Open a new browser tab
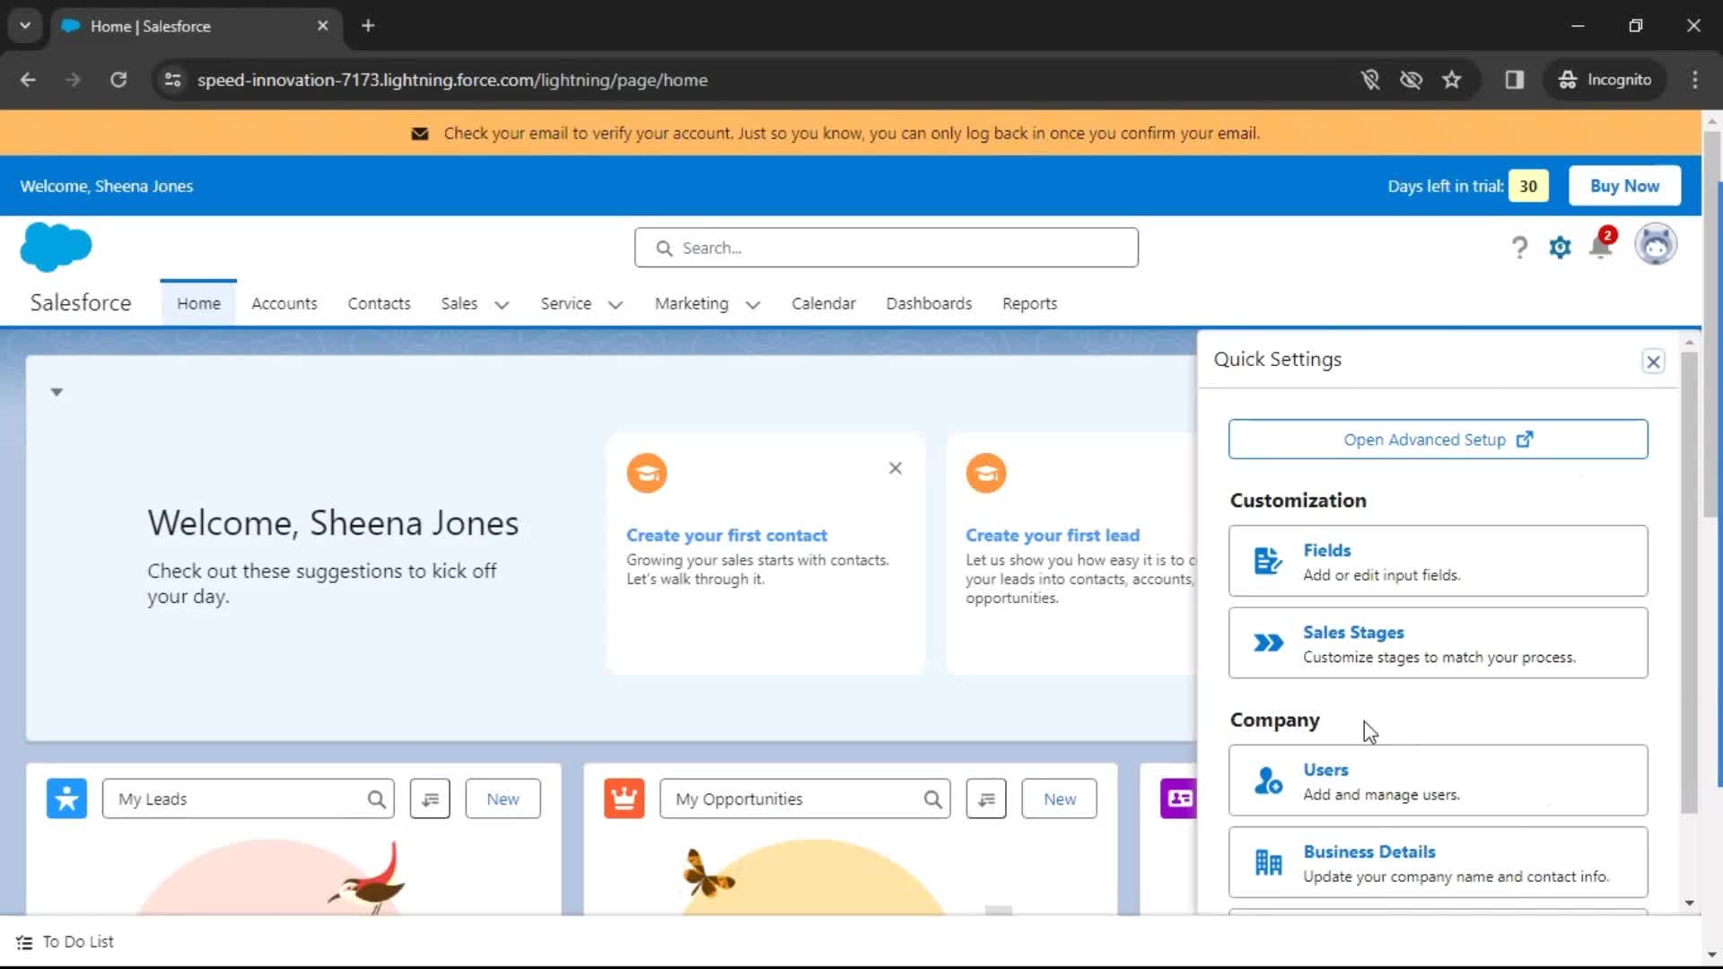Image resolution: width=1723 pixels, height=969 pixels. point(368,26)
